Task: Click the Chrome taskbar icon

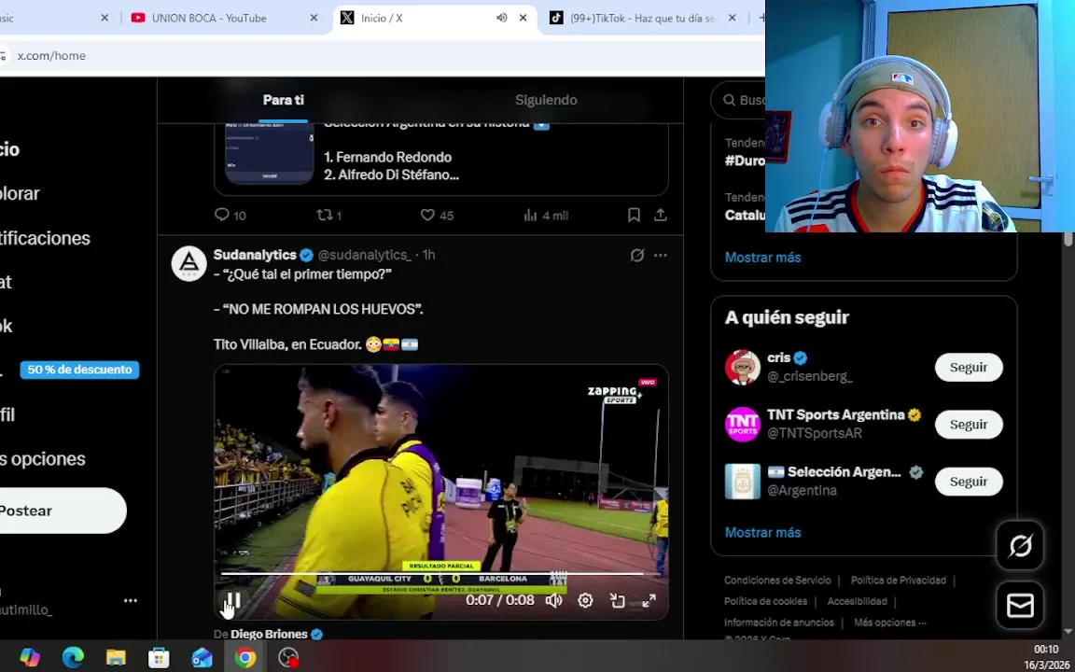Action: (x=244, y=658)
